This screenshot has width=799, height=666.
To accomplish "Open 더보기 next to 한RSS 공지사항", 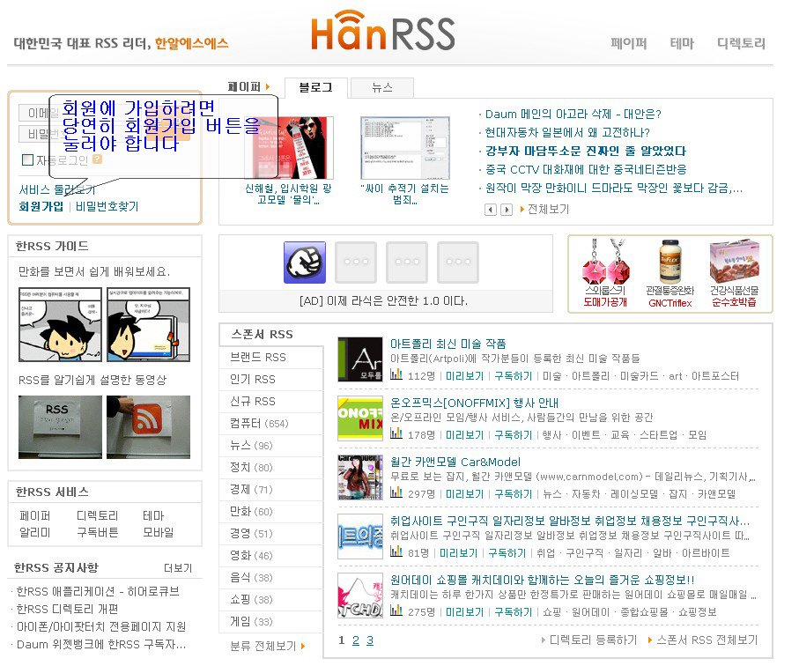I will tap(178, 568).
